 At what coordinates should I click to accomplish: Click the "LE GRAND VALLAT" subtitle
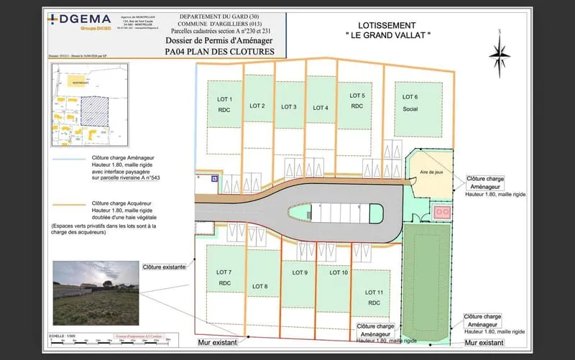[x=388, y=35]
